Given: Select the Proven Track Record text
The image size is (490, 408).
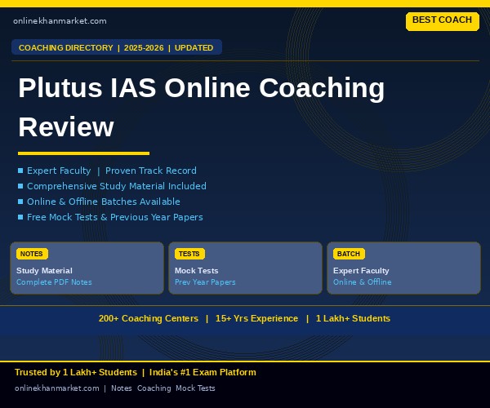Looking at the screenshot, I should (x=150, y=171).
